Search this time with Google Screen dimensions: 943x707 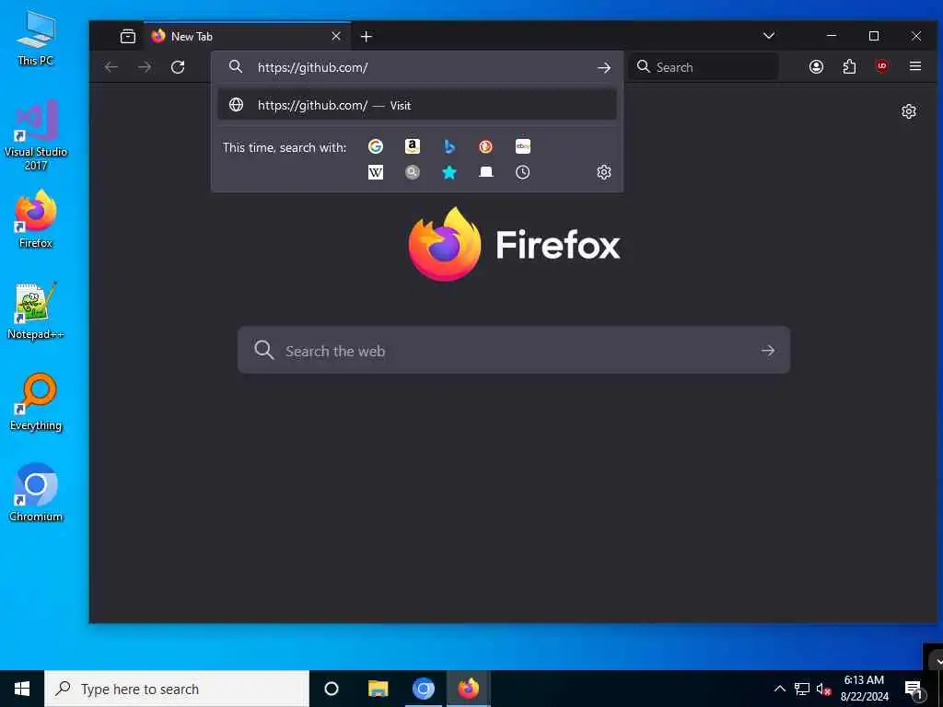376,146
